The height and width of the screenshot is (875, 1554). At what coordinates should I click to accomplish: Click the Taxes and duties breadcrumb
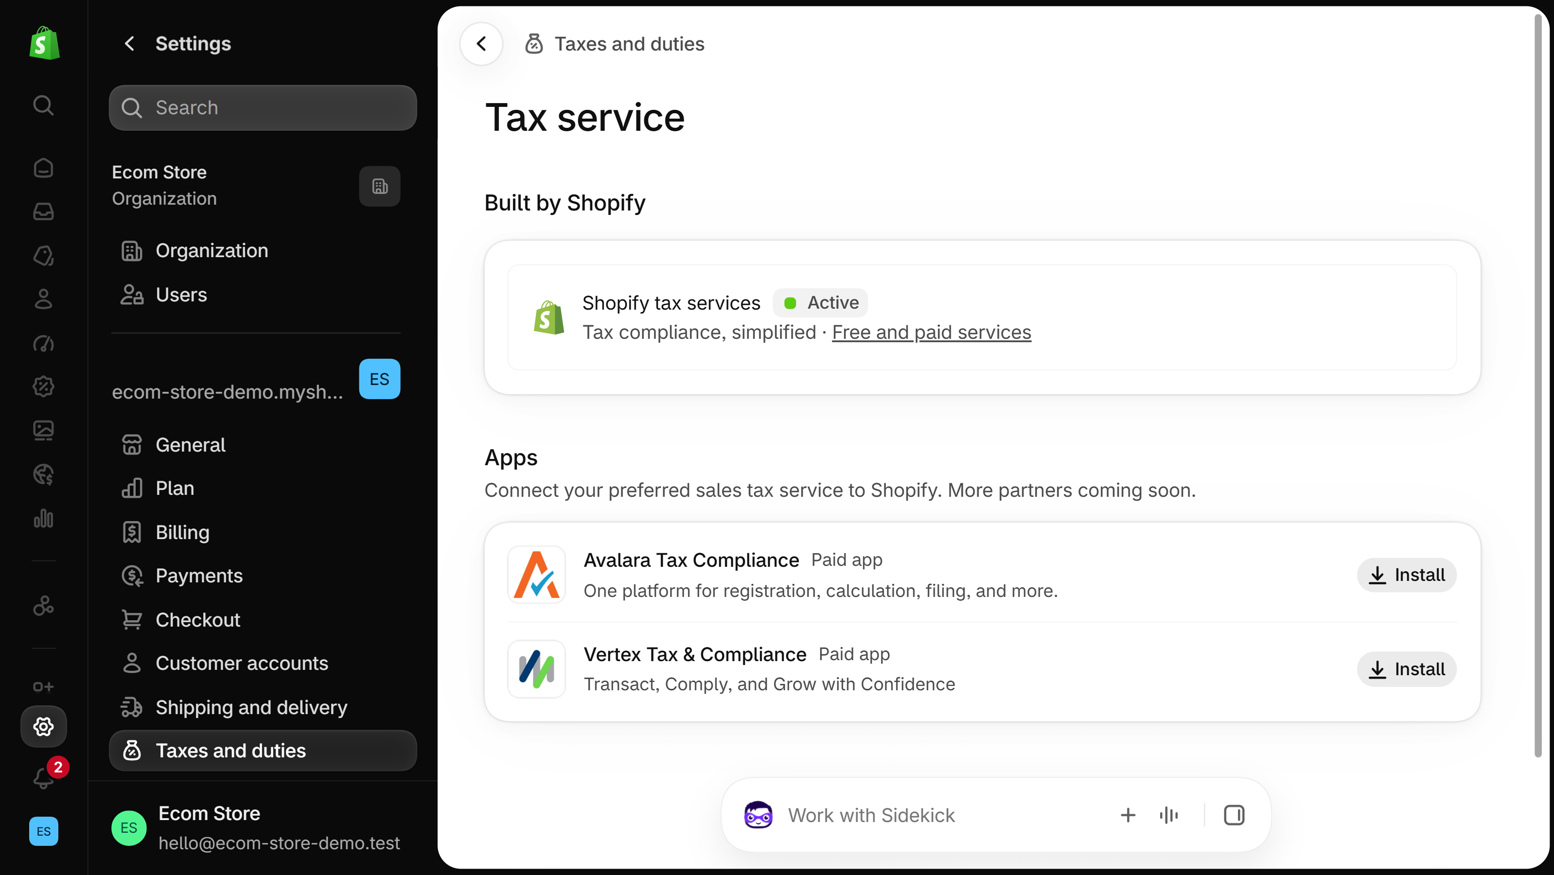629,43
